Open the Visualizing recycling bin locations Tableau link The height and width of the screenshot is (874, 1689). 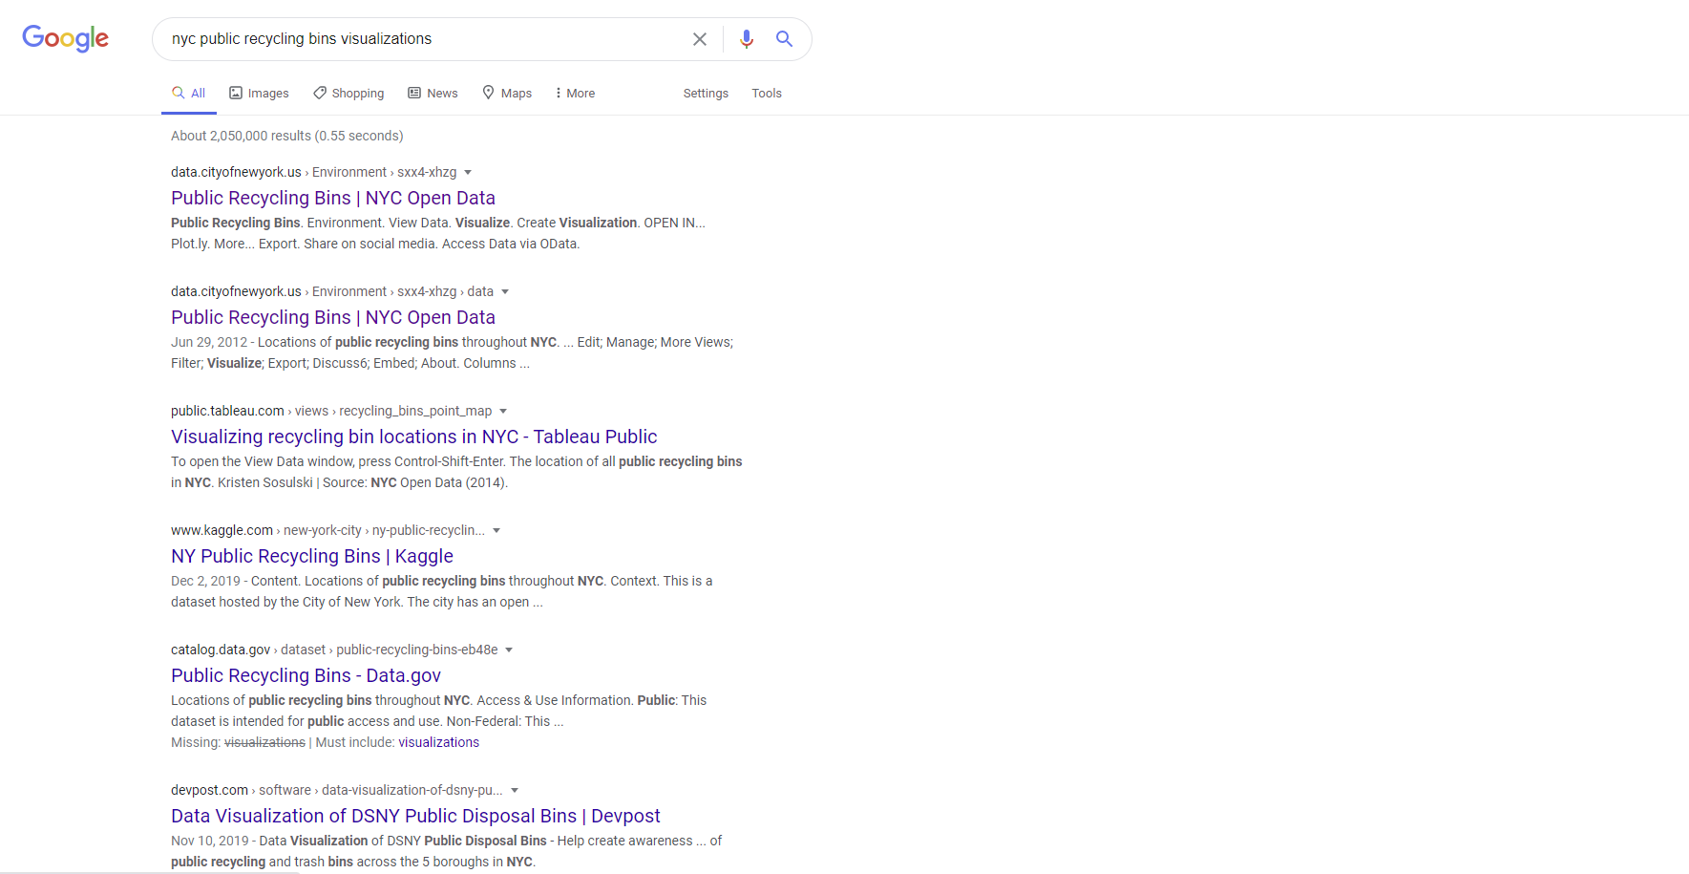click(413, 436)
